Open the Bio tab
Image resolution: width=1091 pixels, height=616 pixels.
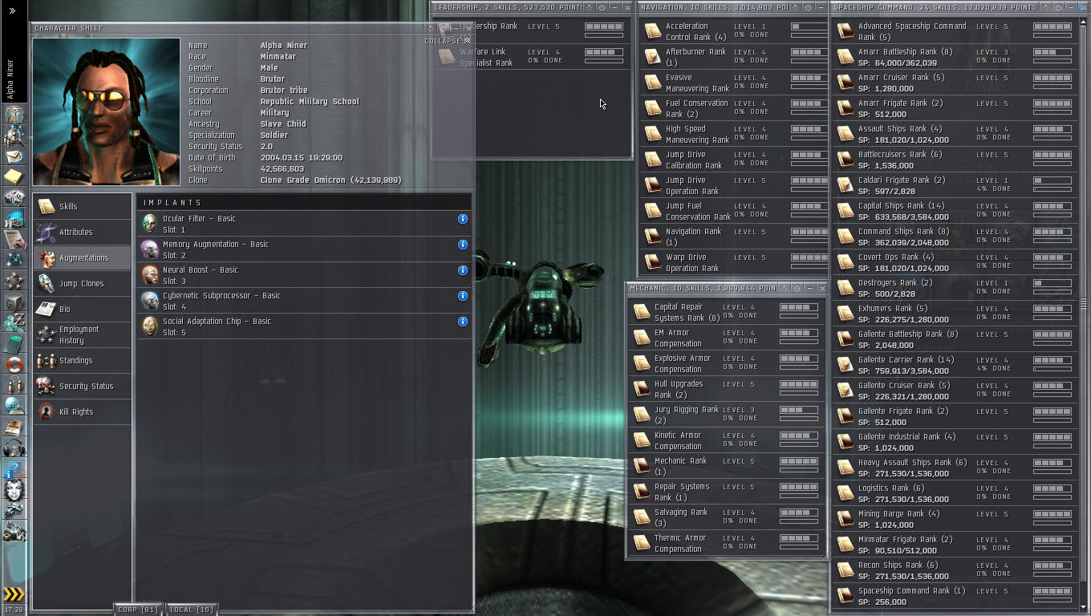point(82,309)
